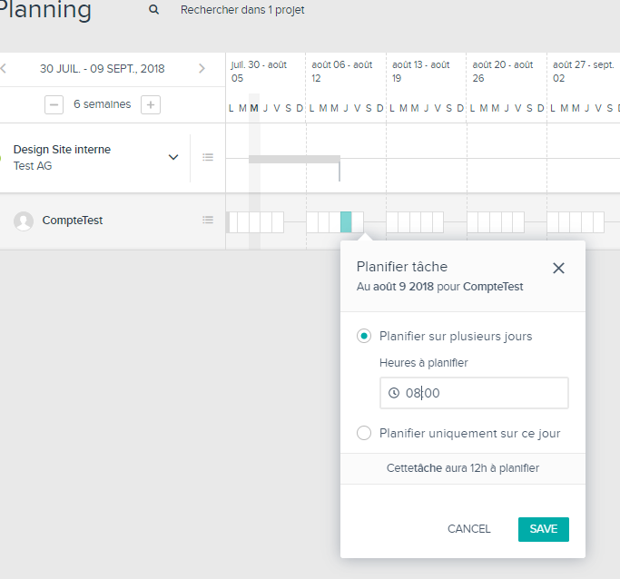Click the CANCEL button
The height and width of the screenshot is (579, 620).
[x=469, y=529]
